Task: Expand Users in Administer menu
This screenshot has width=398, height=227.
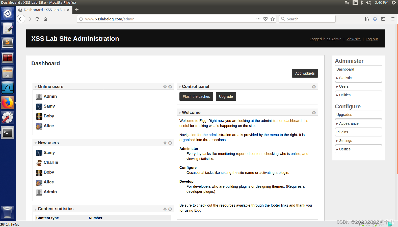Action: tap(358, 86)
